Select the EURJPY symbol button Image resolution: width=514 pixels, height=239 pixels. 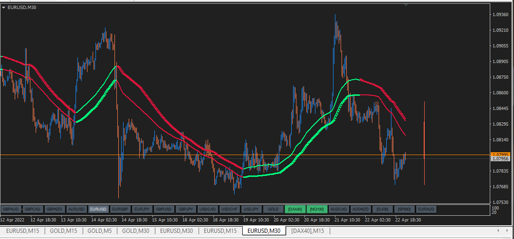pyautogui.click(x=142, y=209)
